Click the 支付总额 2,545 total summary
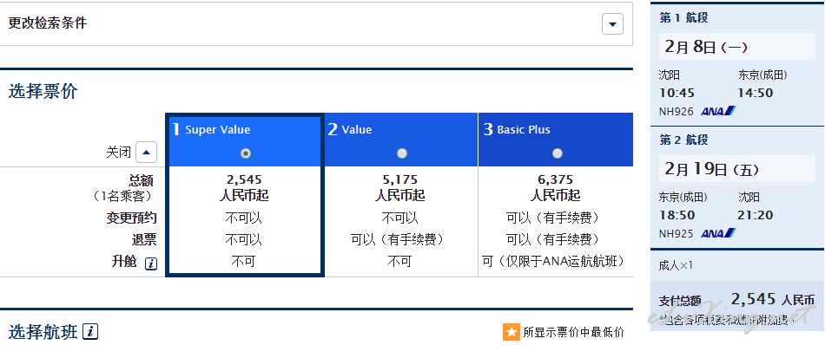This screenshot has height=345, width=825. coord(736,301)
